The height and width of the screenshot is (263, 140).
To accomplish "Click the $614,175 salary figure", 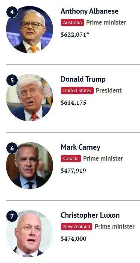I will (73, 103).
